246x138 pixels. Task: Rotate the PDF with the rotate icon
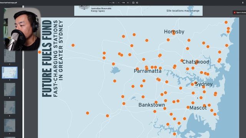click(x=137, y=3)
